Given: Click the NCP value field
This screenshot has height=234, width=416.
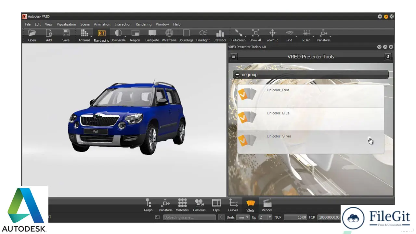Looking at the screenshot, I should click(x=295, y=217).
